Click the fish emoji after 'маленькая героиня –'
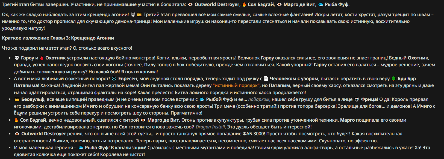Screen dimensions: 444x159 point(81,148)
